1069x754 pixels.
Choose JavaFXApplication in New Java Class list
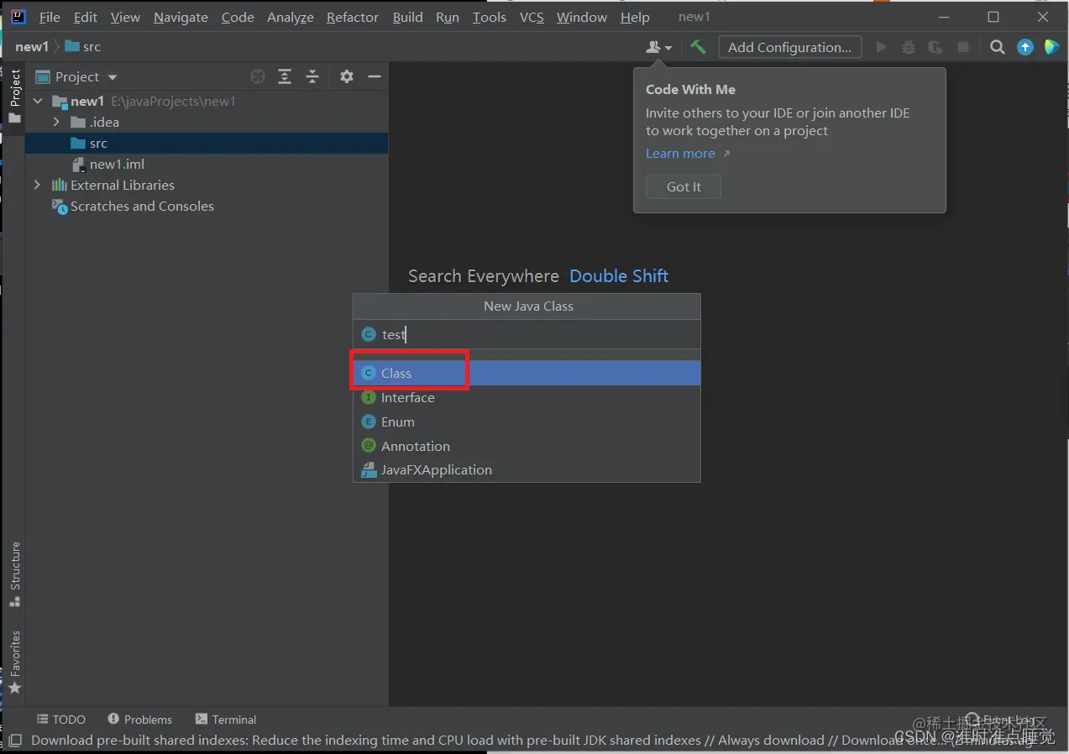click(527, 469)
